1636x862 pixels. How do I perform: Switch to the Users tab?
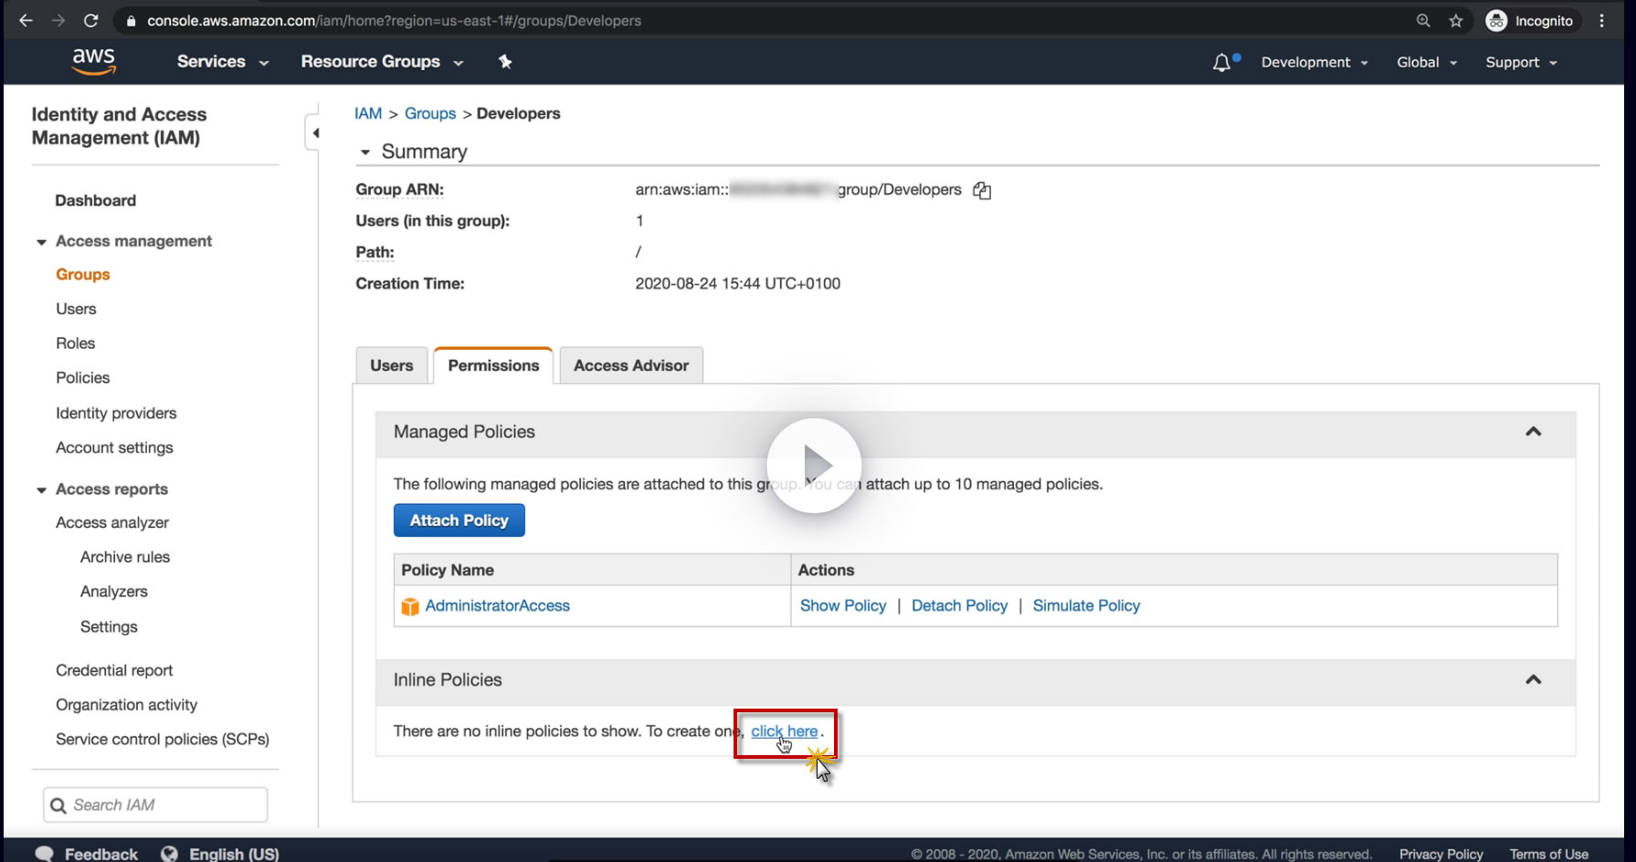[391, 365]
